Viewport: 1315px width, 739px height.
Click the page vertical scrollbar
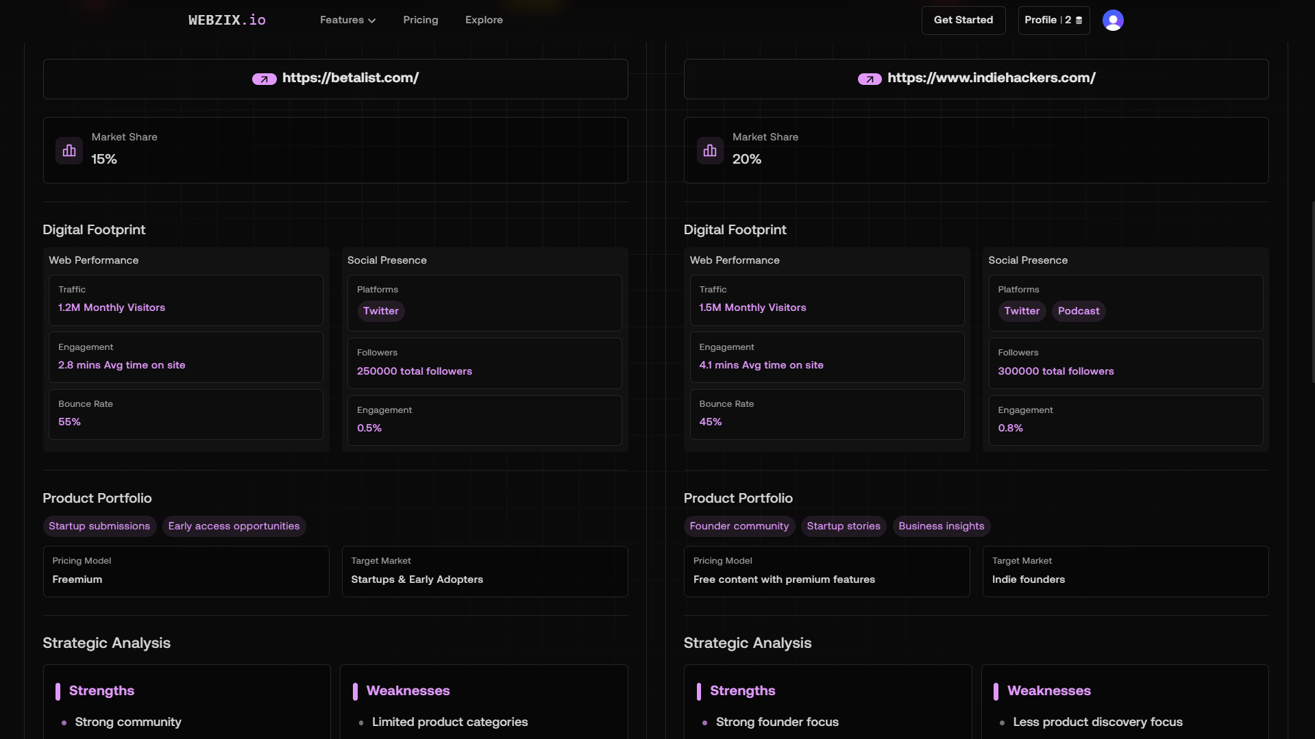pyautogui.click(x=1312, y=292)
